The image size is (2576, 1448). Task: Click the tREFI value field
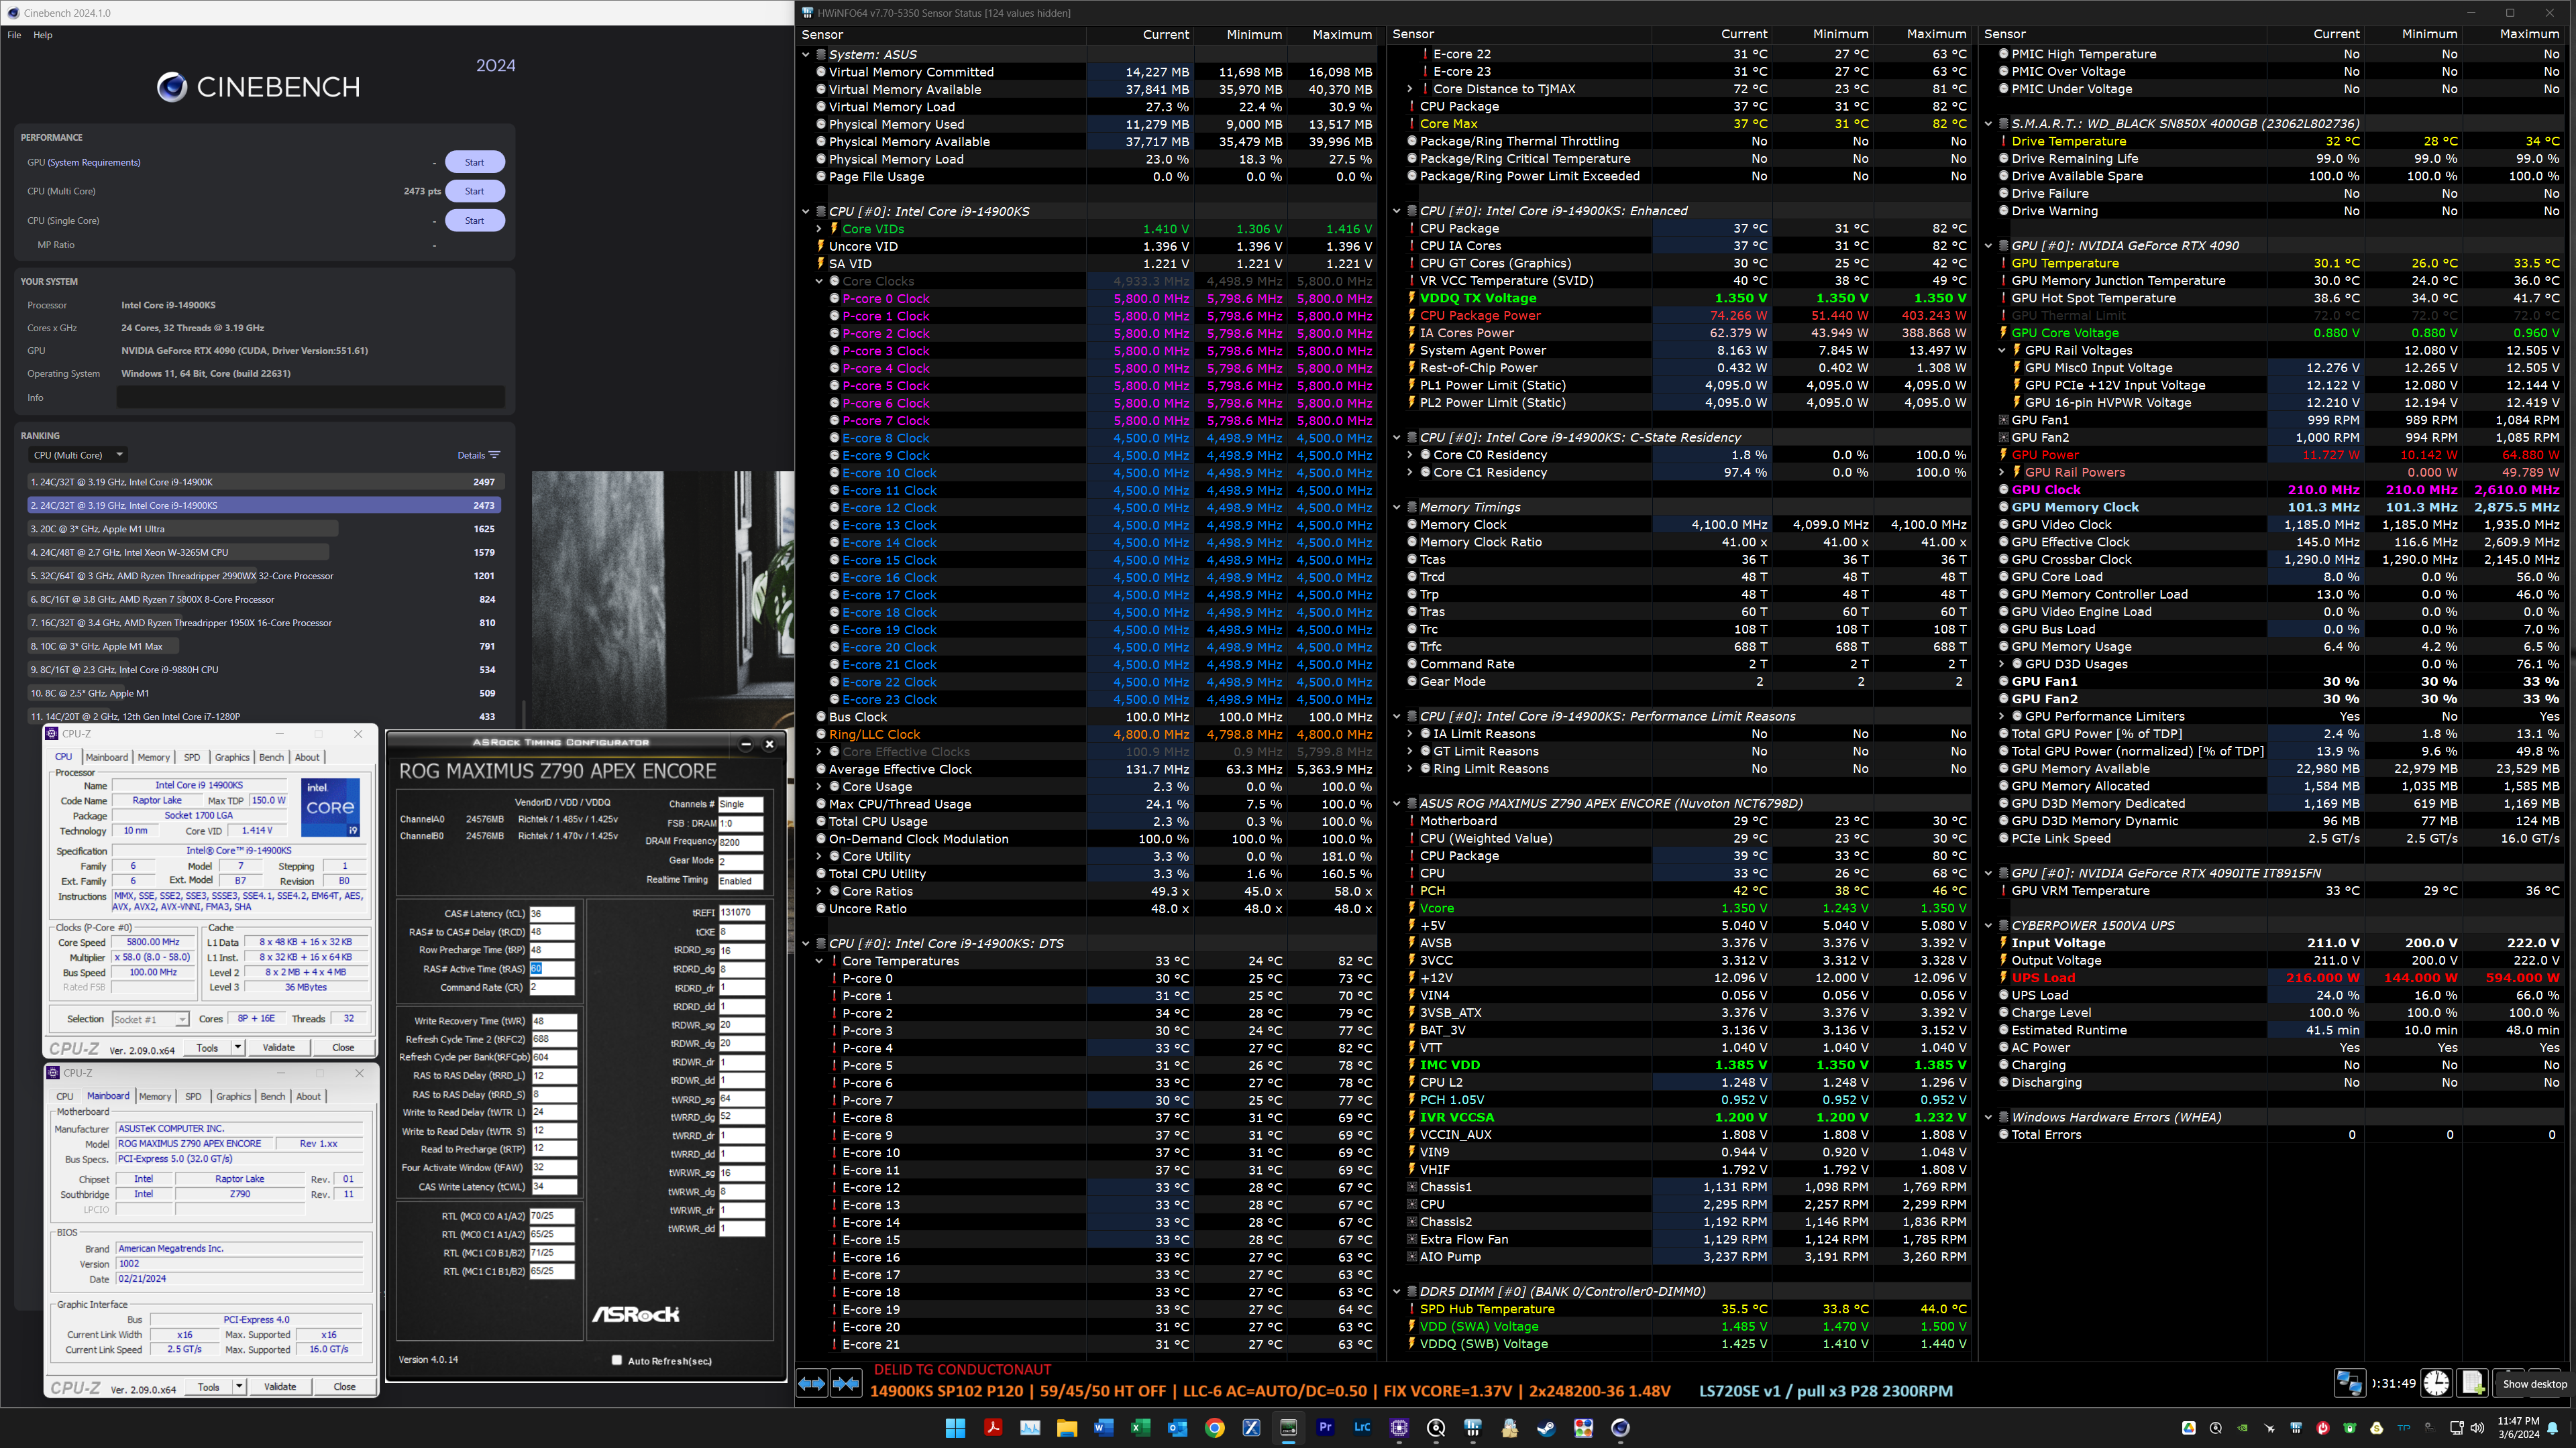click(x=741, y=912)
